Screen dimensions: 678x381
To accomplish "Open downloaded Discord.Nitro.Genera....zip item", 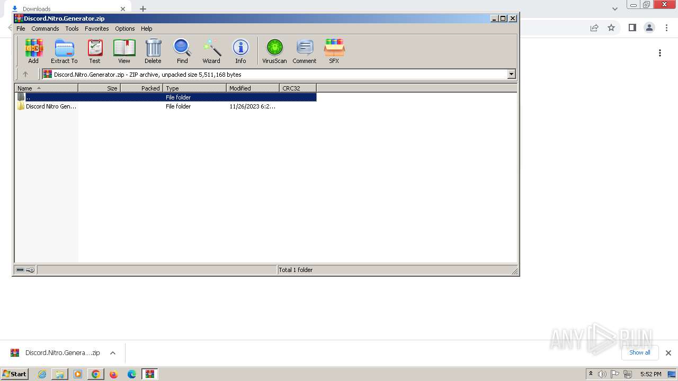I will point(56,353).
